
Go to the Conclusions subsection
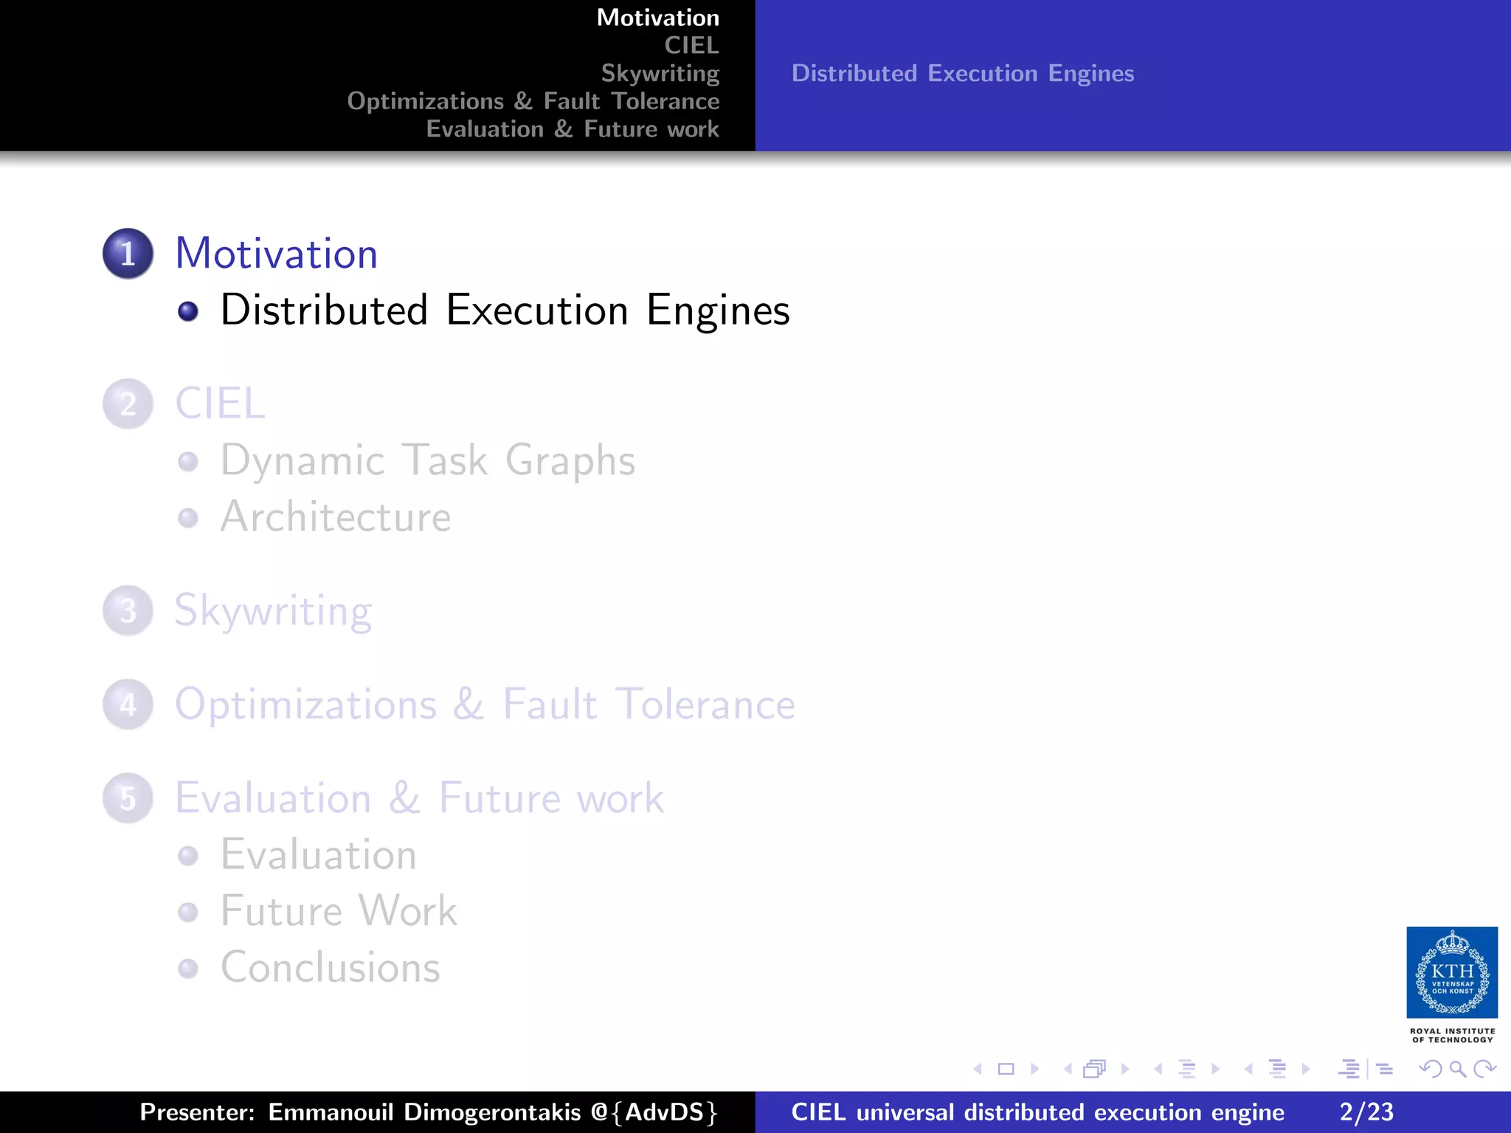(x=331, y=968)
